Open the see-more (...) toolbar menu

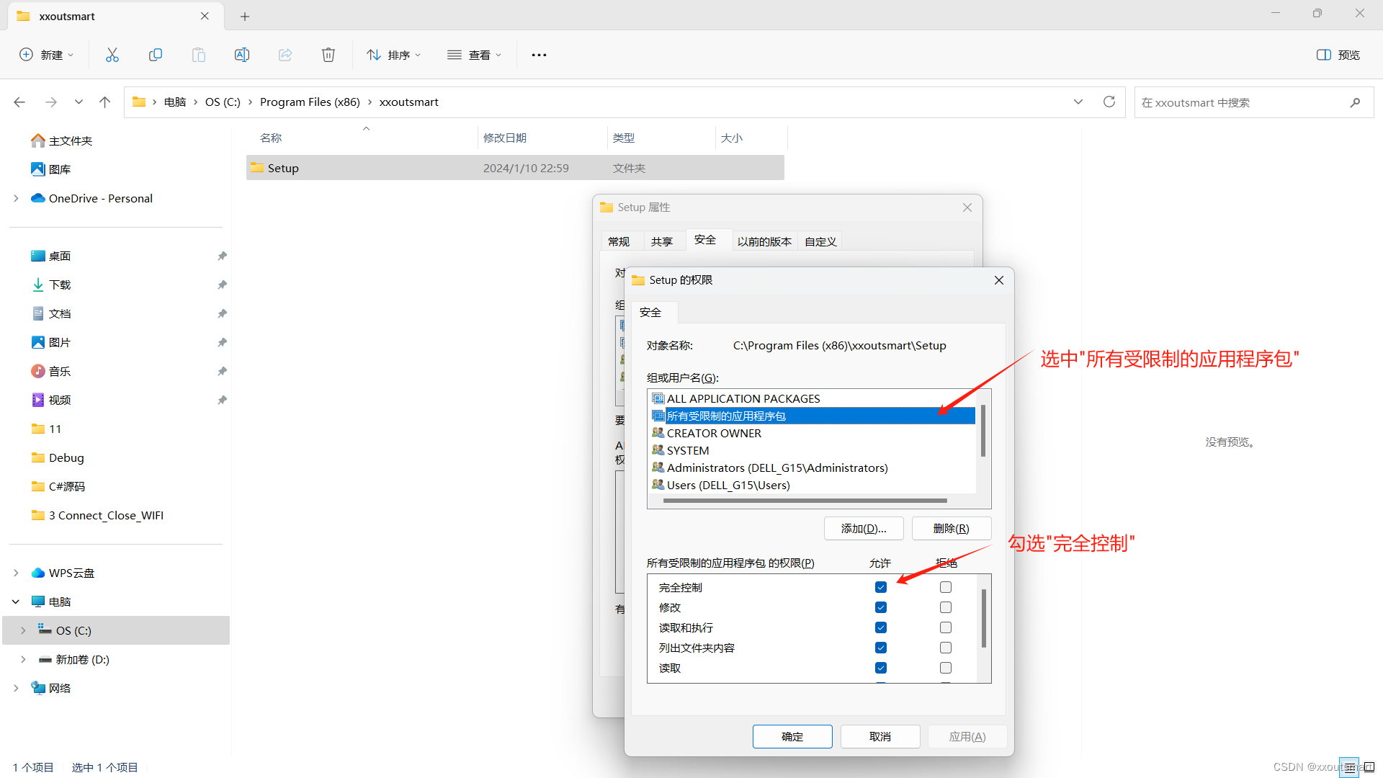tap(539, 54)
